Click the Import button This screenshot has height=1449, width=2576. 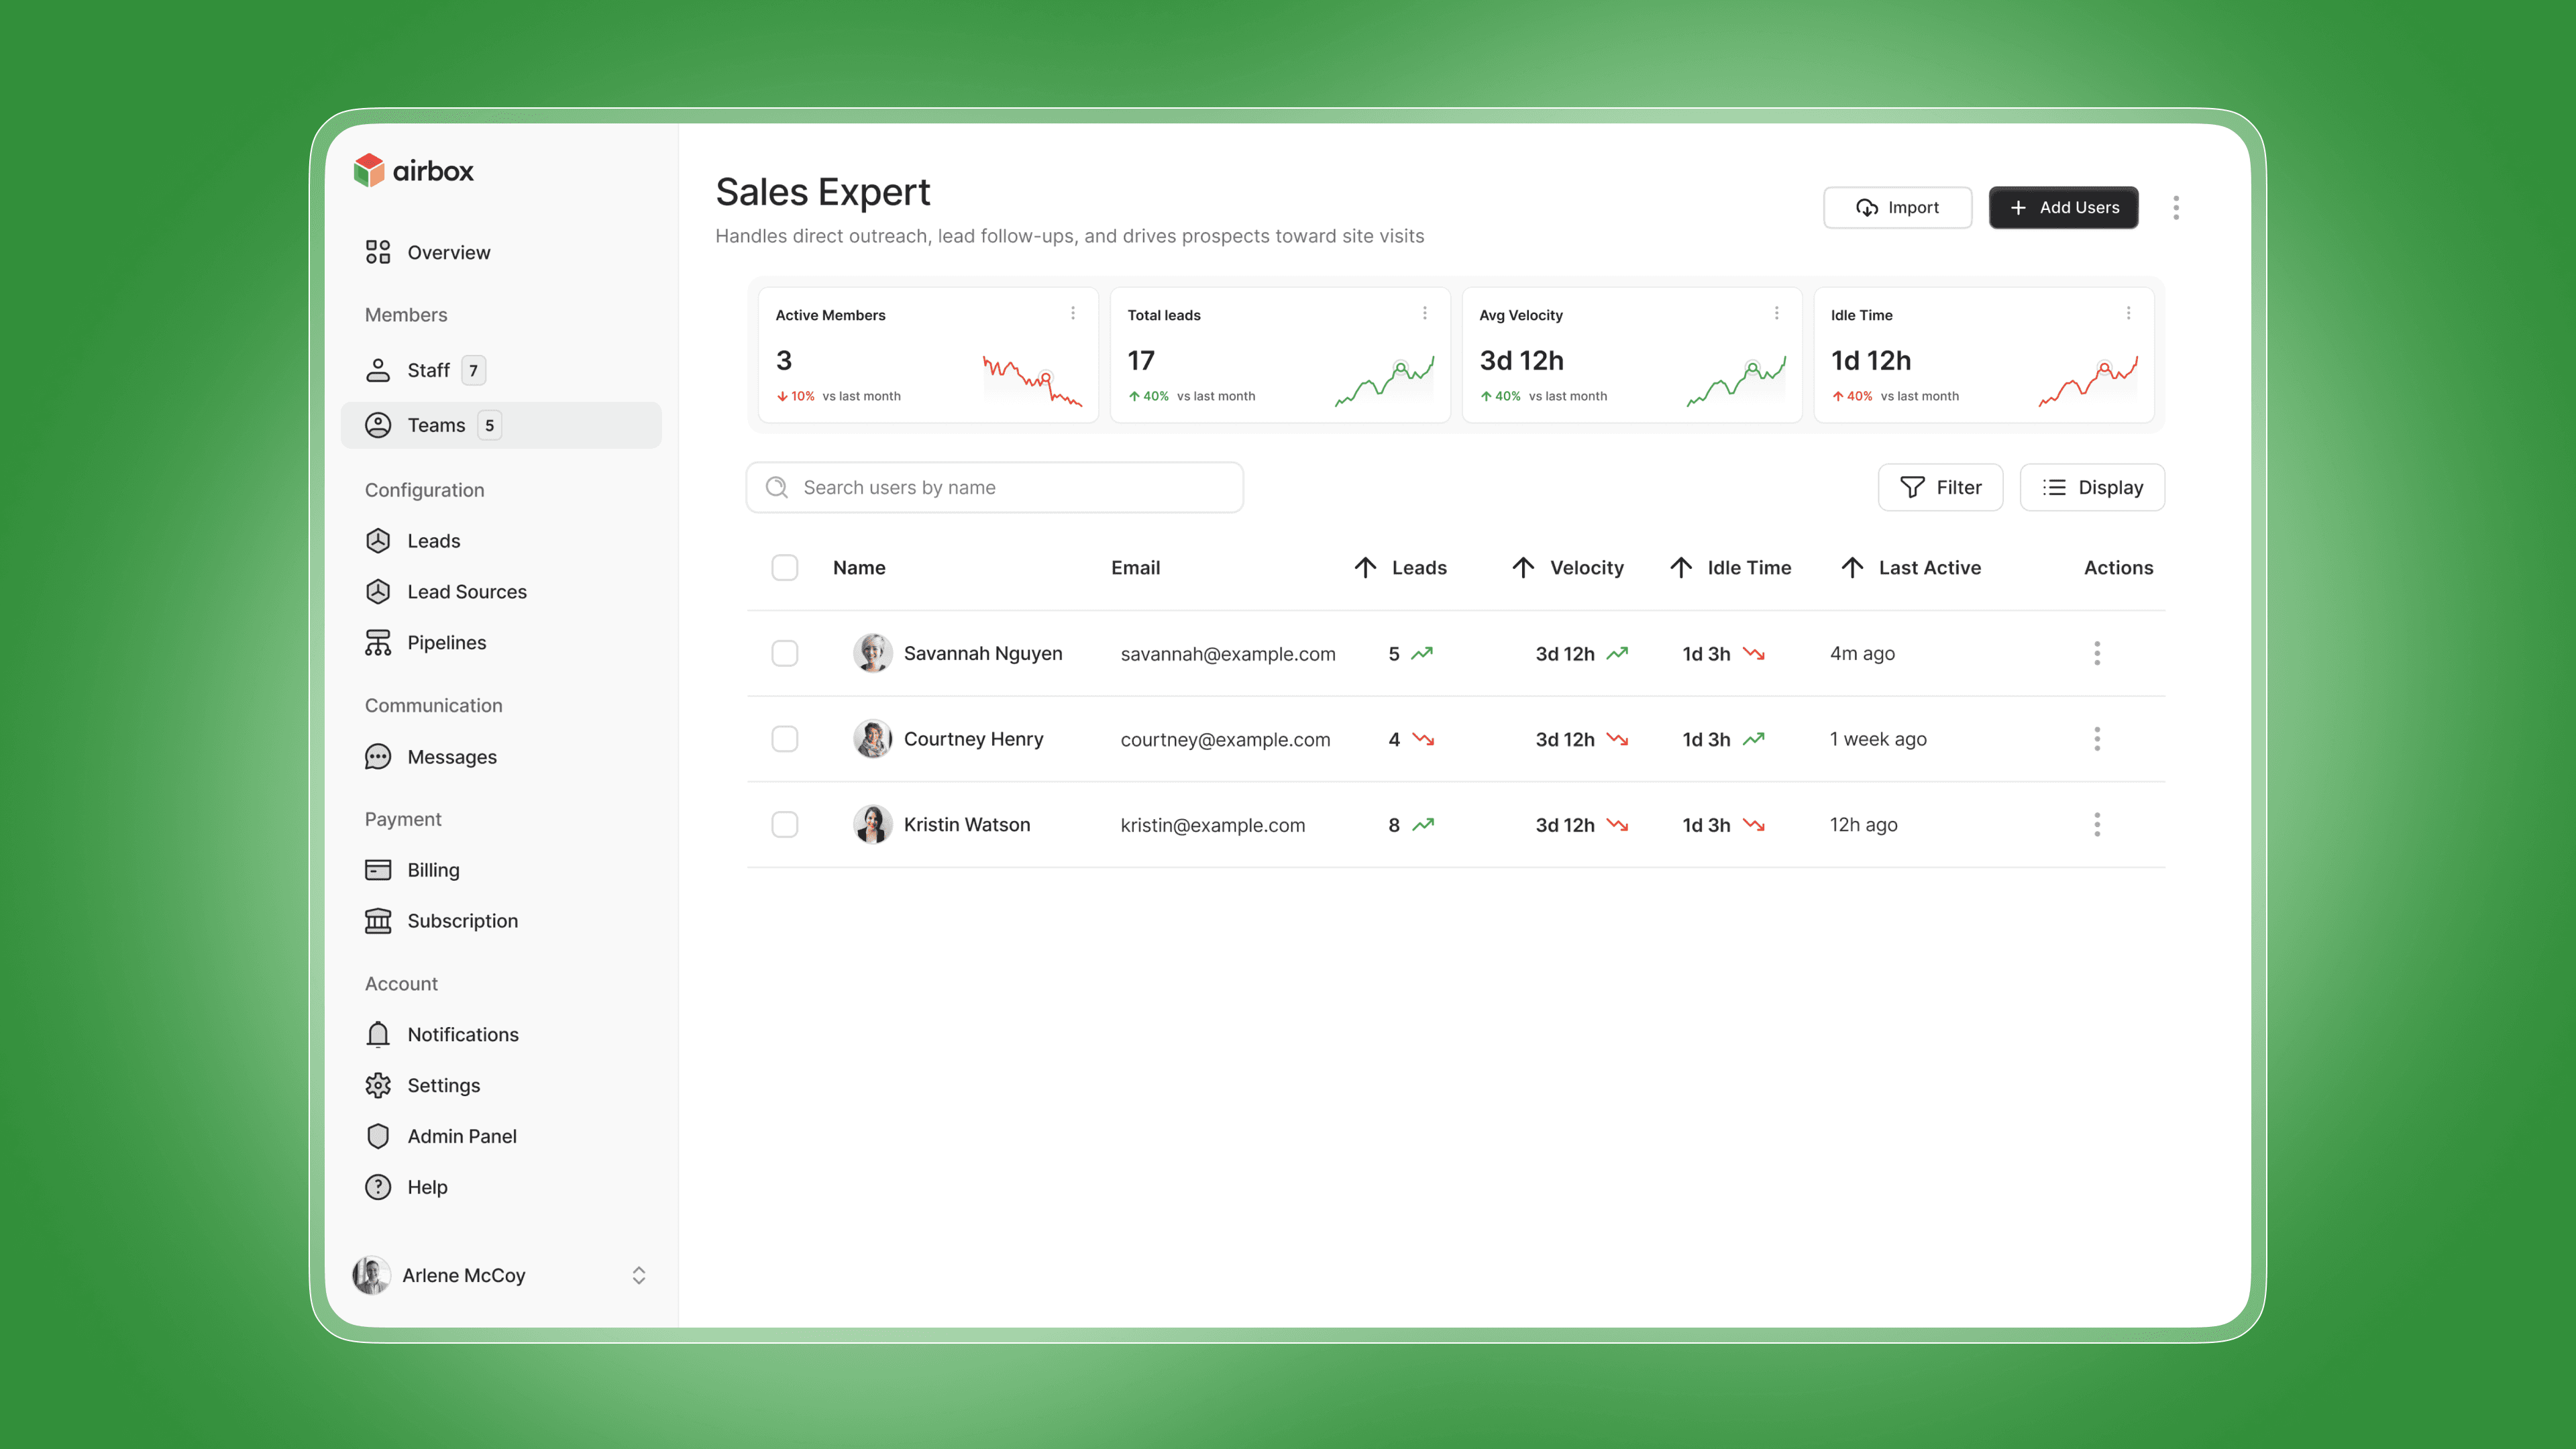[x=1897, y=208]
